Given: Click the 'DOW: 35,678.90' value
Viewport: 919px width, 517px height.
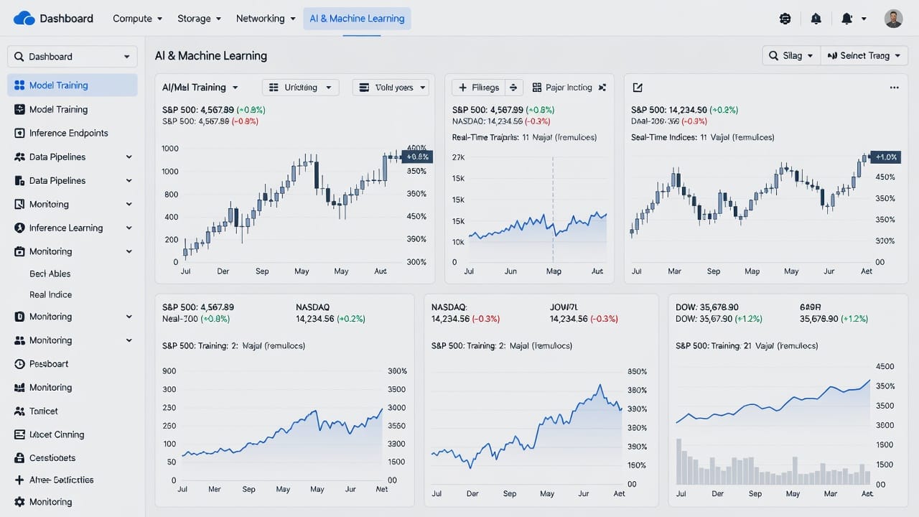Looking at the screenshot, I should tap(707, 307).
